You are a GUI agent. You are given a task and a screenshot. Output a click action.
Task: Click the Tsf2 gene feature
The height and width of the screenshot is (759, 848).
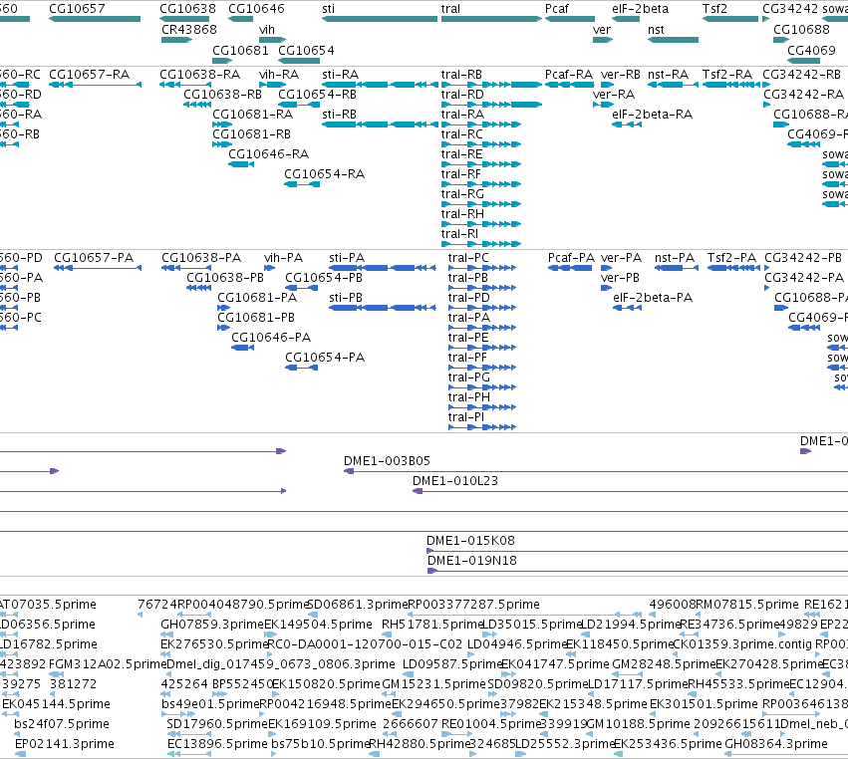(730, 19)
